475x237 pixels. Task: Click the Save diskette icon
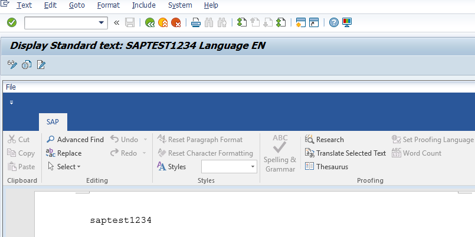[x=130, y=23]
